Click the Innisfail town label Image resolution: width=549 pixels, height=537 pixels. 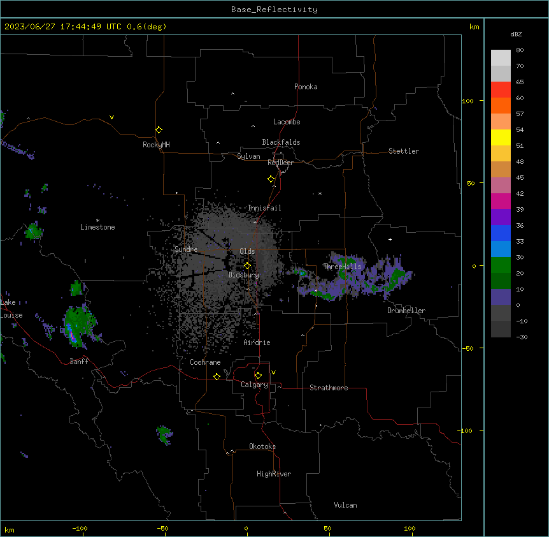point(264,208)
